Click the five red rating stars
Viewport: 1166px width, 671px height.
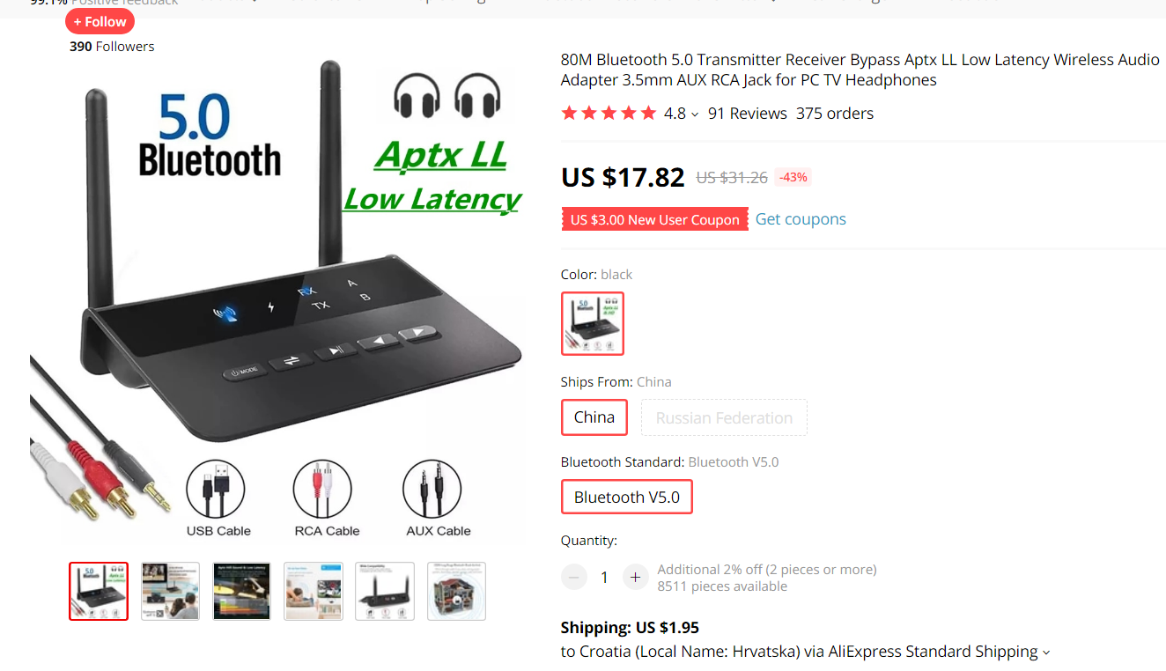[609, 114]
